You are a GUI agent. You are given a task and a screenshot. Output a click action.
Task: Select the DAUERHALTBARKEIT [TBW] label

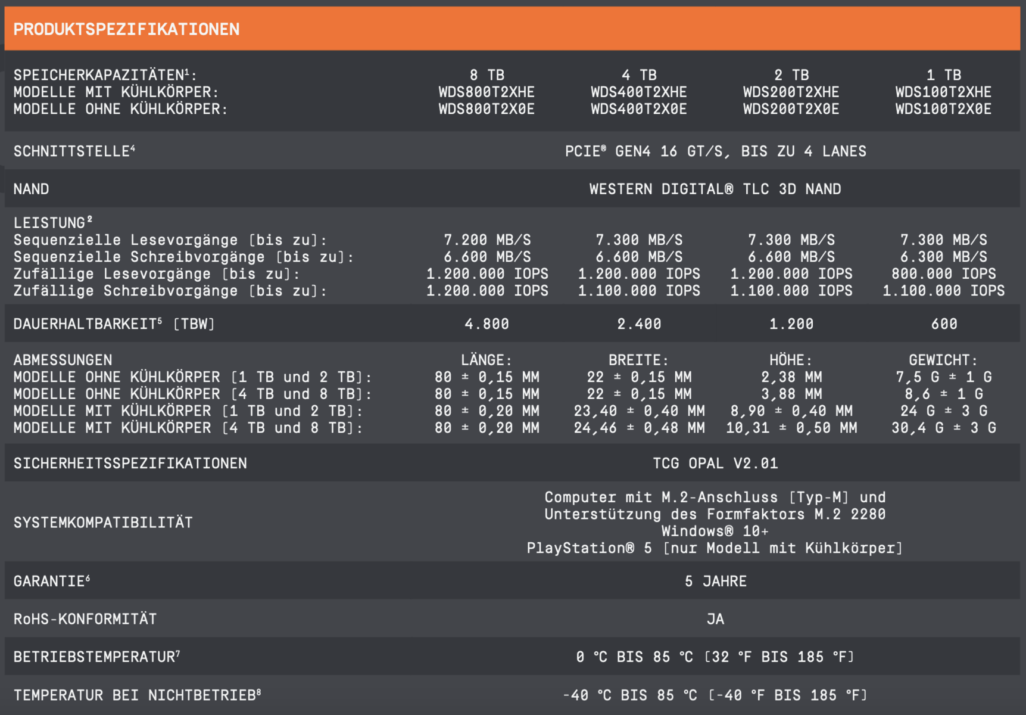tap(114, 324)
